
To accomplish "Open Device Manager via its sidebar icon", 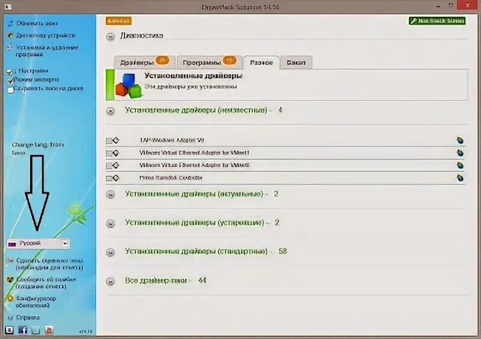I will 10,35.
